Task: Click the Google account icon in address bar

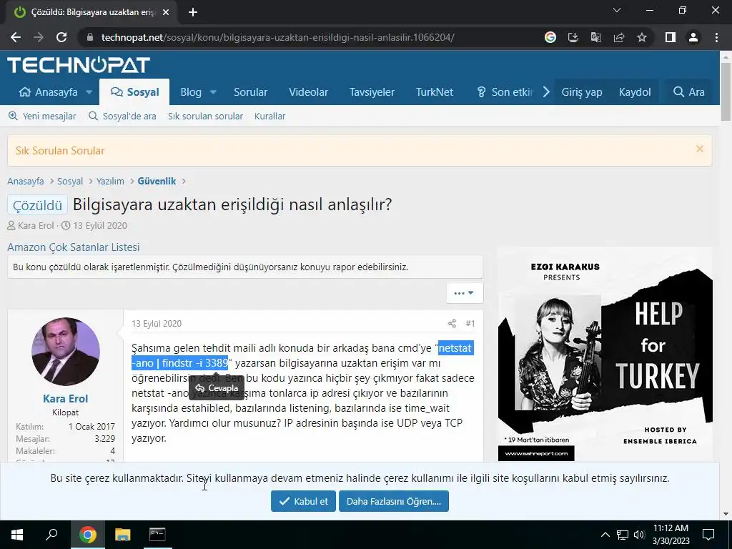Action: (550, 37)
